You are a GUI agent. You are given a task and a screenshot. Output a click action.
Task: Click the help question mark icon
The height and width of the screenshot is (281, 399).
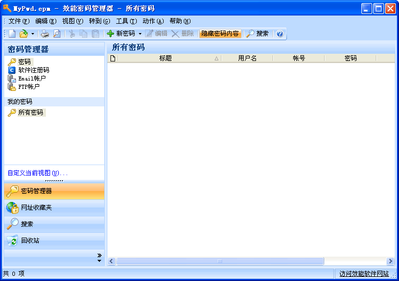click(280, 34)
